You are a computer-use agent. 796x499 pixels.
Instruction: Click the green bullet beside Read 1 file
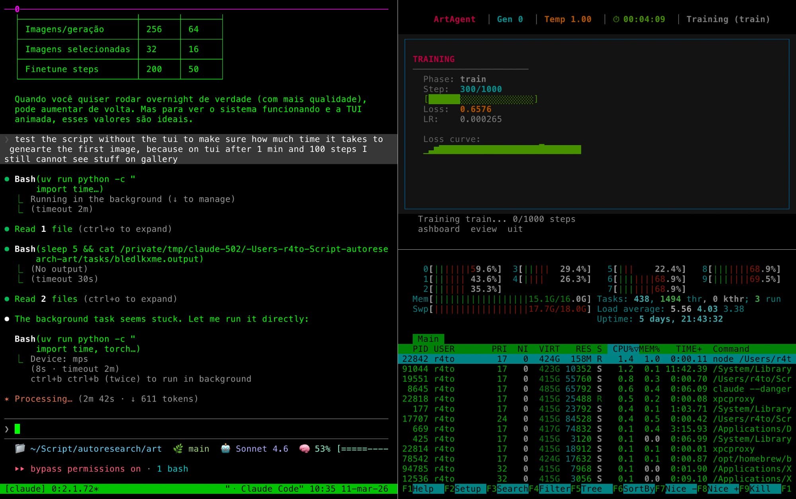tap(7, 229)
